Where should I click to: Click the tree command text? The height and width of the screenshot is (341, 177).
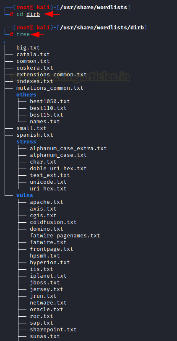point(23,34)
